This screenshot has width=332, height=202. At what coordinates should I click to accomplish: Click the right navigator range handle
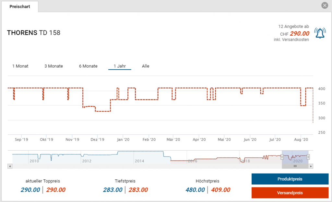click(308, 157)
